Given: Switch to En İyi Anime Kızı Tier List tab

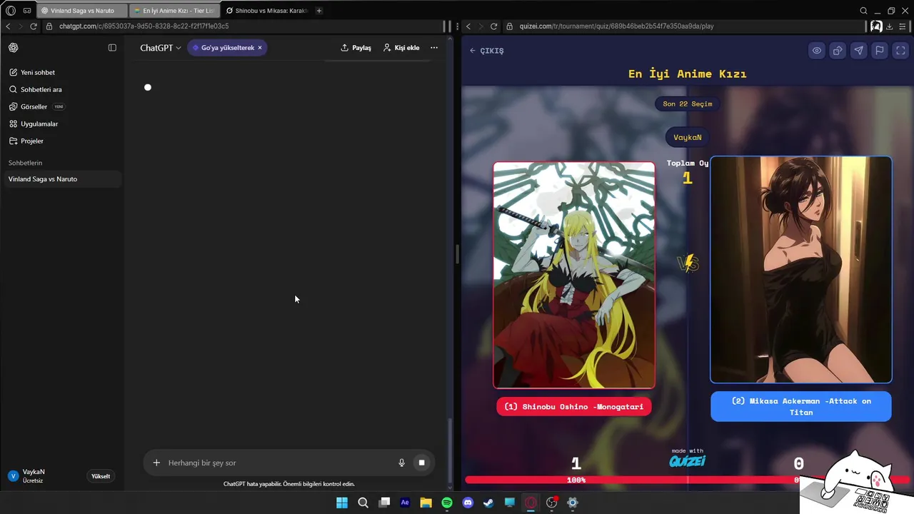Looking at the screenshot, I should point(174,11).
